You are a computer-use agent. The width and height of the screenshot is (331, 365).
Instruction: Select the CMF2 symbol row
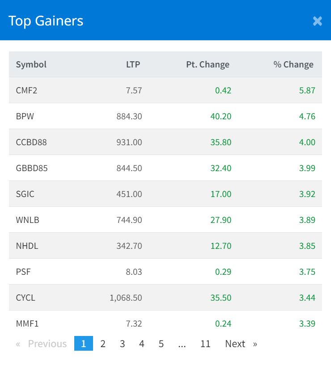point(27,90)
